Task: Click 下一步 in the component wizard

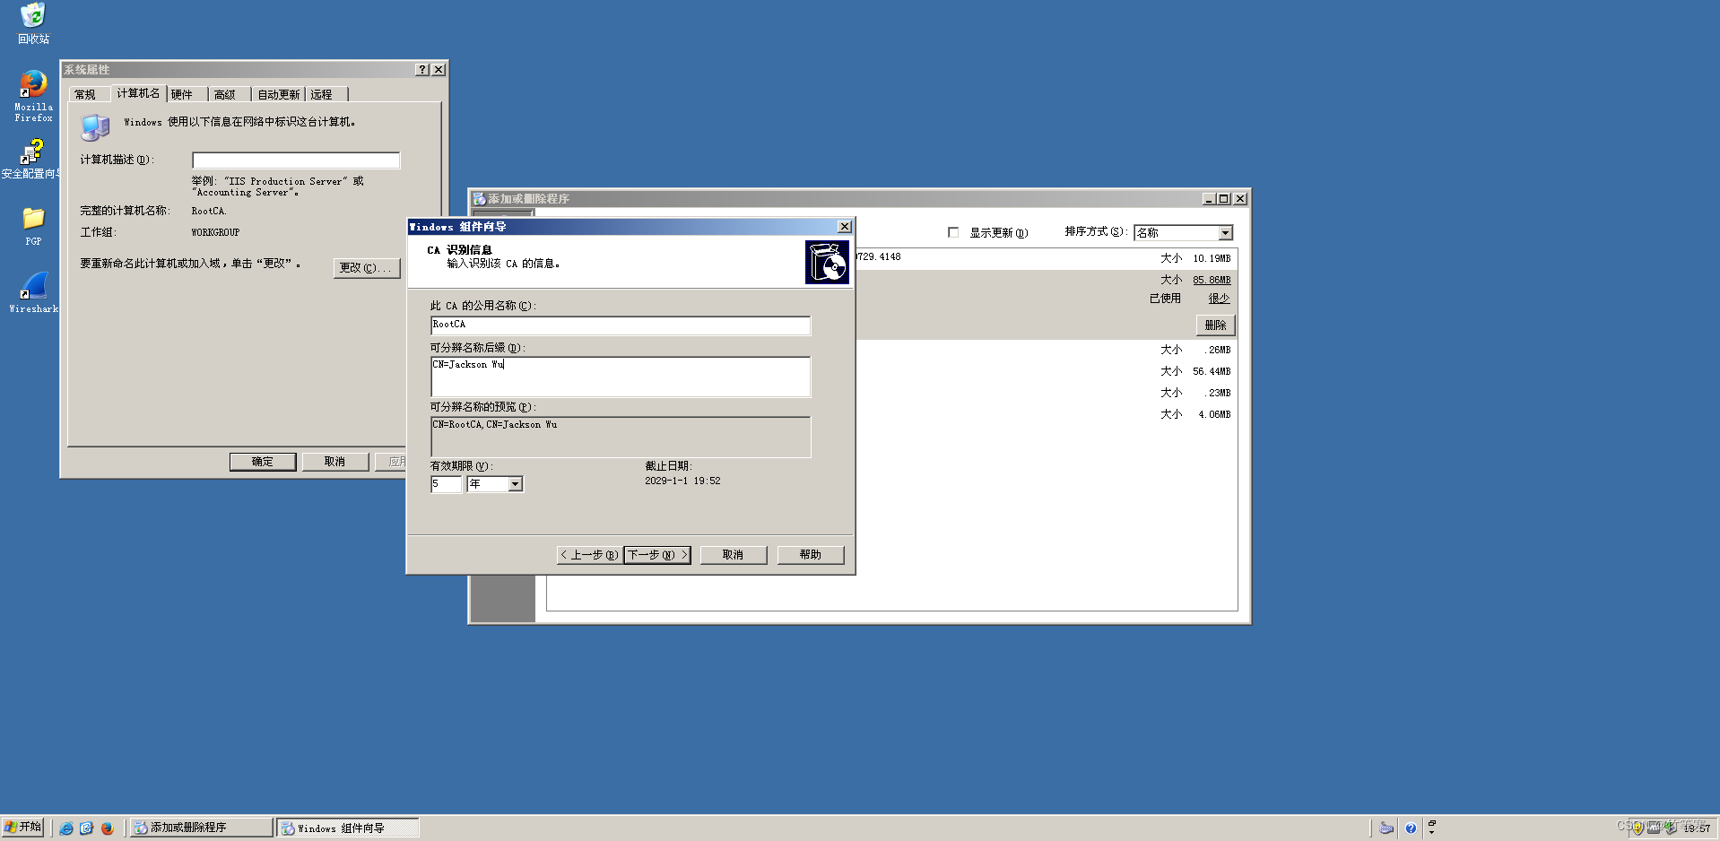Action: point(657,555)
